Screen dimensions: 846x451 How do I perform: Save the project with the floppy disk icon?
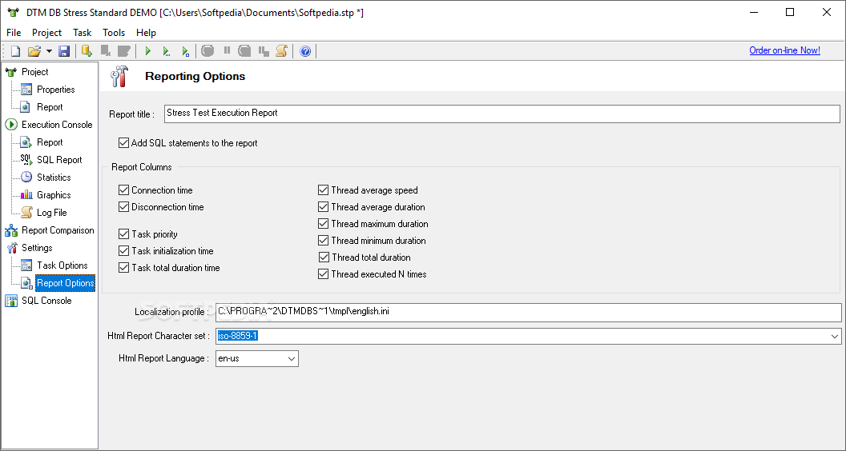point(64,51)
